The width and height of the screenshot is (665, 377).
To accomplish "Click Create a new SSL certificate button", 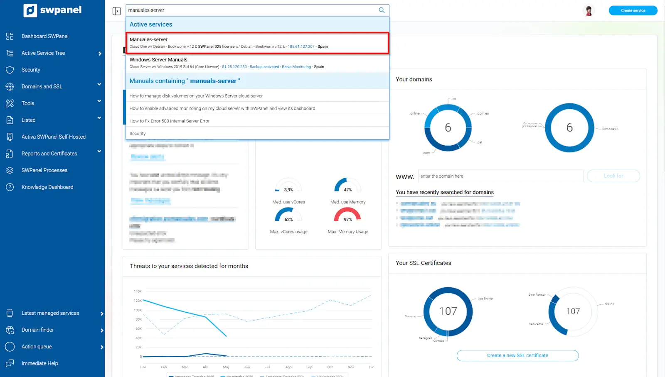I will 517,355.
